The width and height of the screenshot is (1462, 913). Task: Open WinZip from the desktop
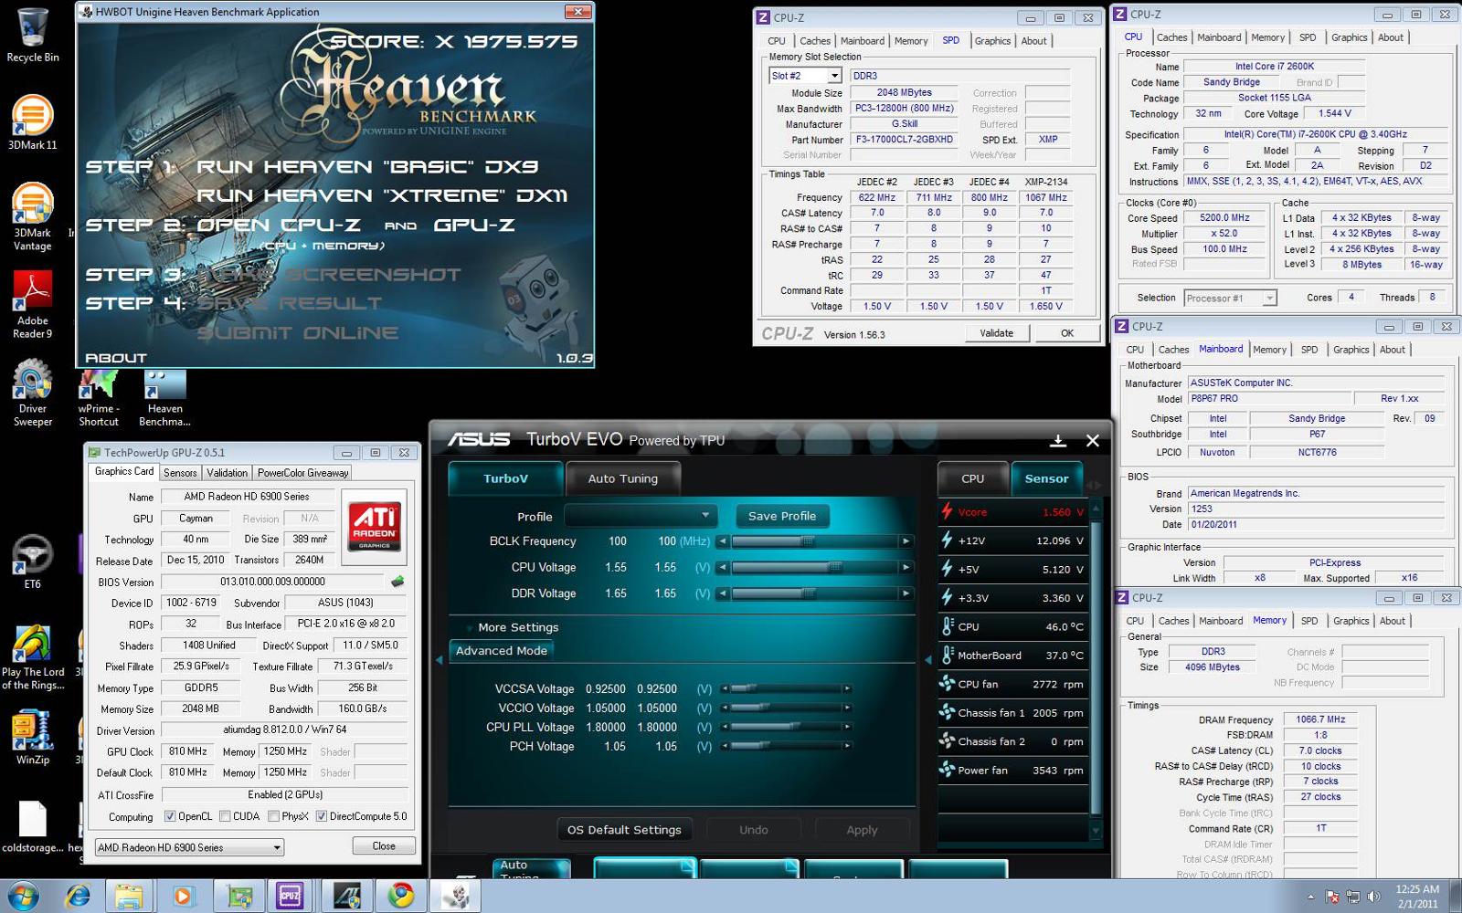[32, 738]
